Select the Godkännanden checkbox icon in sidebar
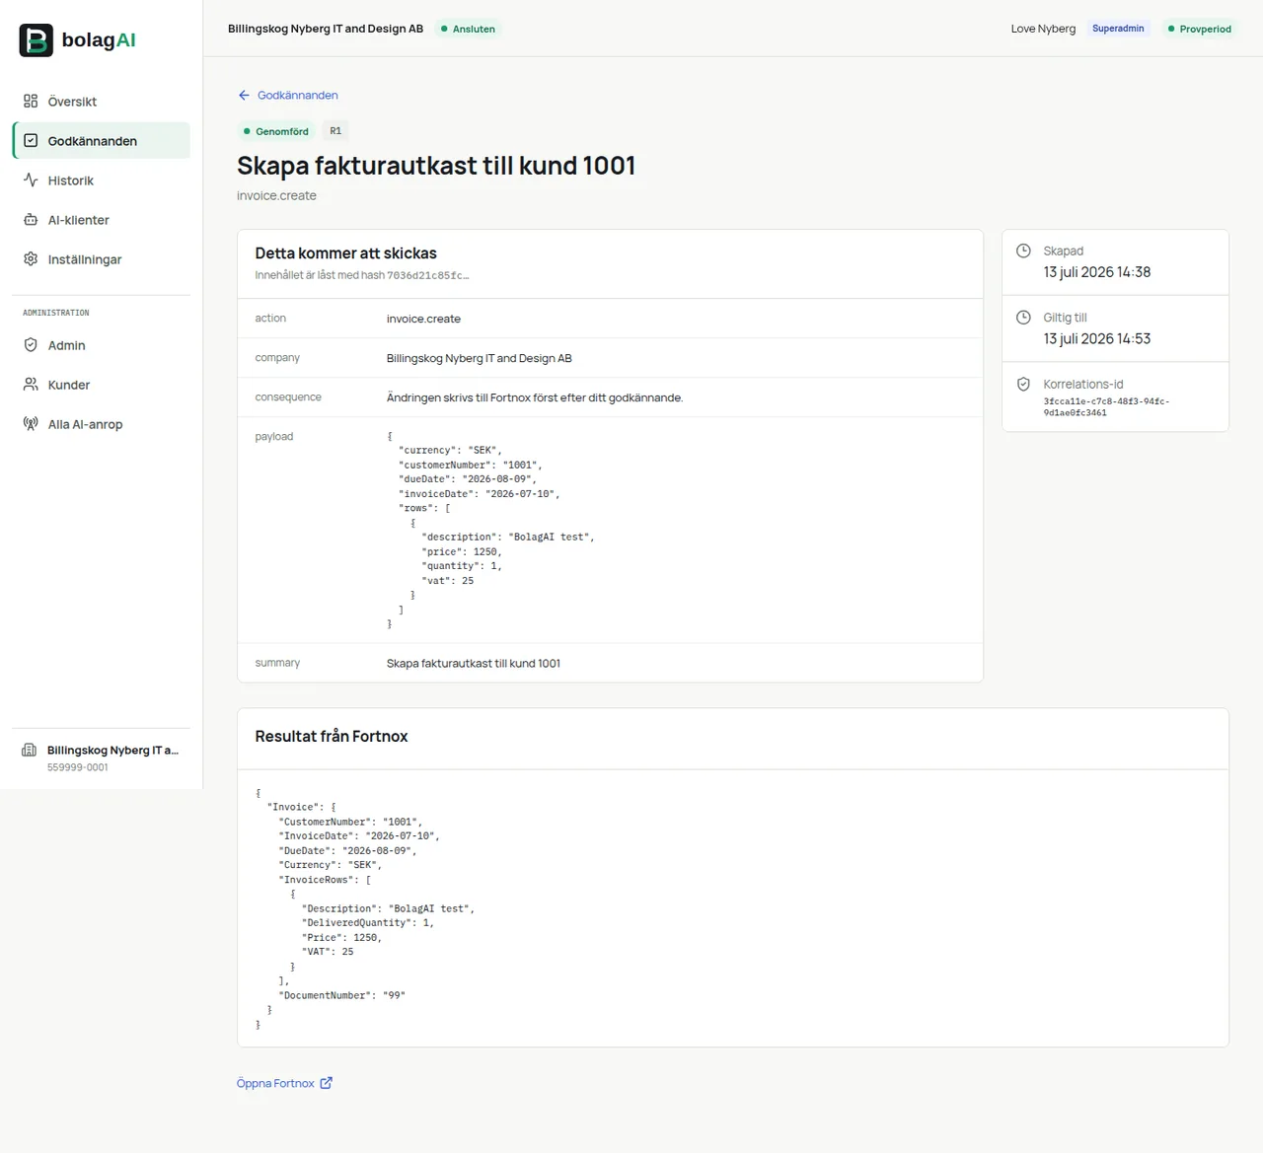 coord(31,141)
